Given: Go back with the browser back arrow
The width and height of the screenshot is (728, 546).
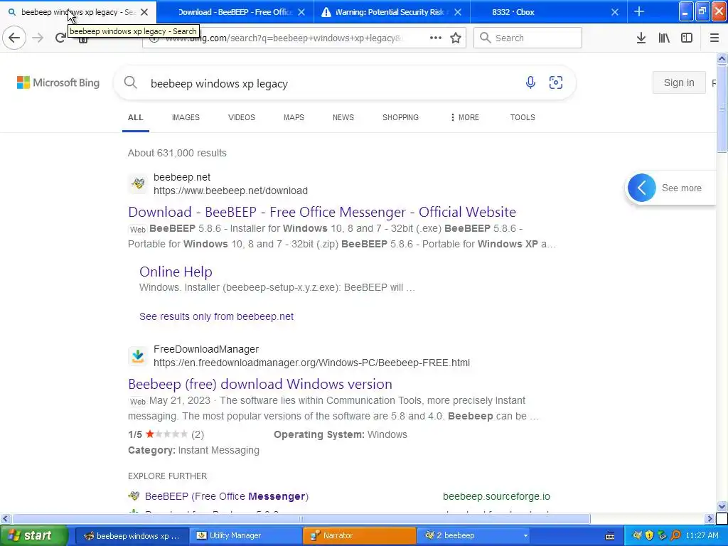Looking at the screenshot, I should pos(14,38).
